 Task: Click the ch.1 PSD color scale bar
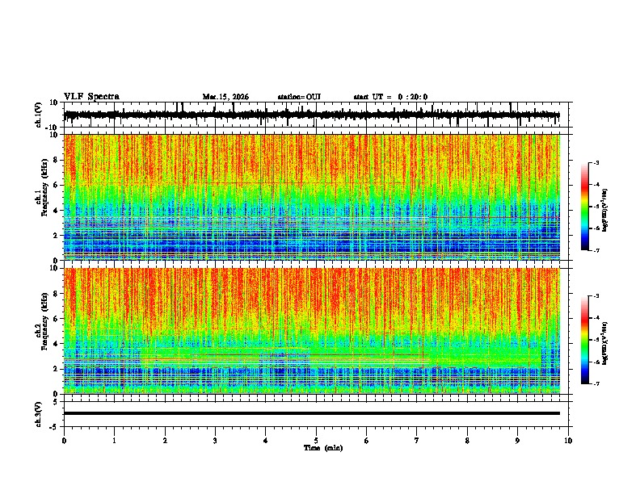coord(585,207)
